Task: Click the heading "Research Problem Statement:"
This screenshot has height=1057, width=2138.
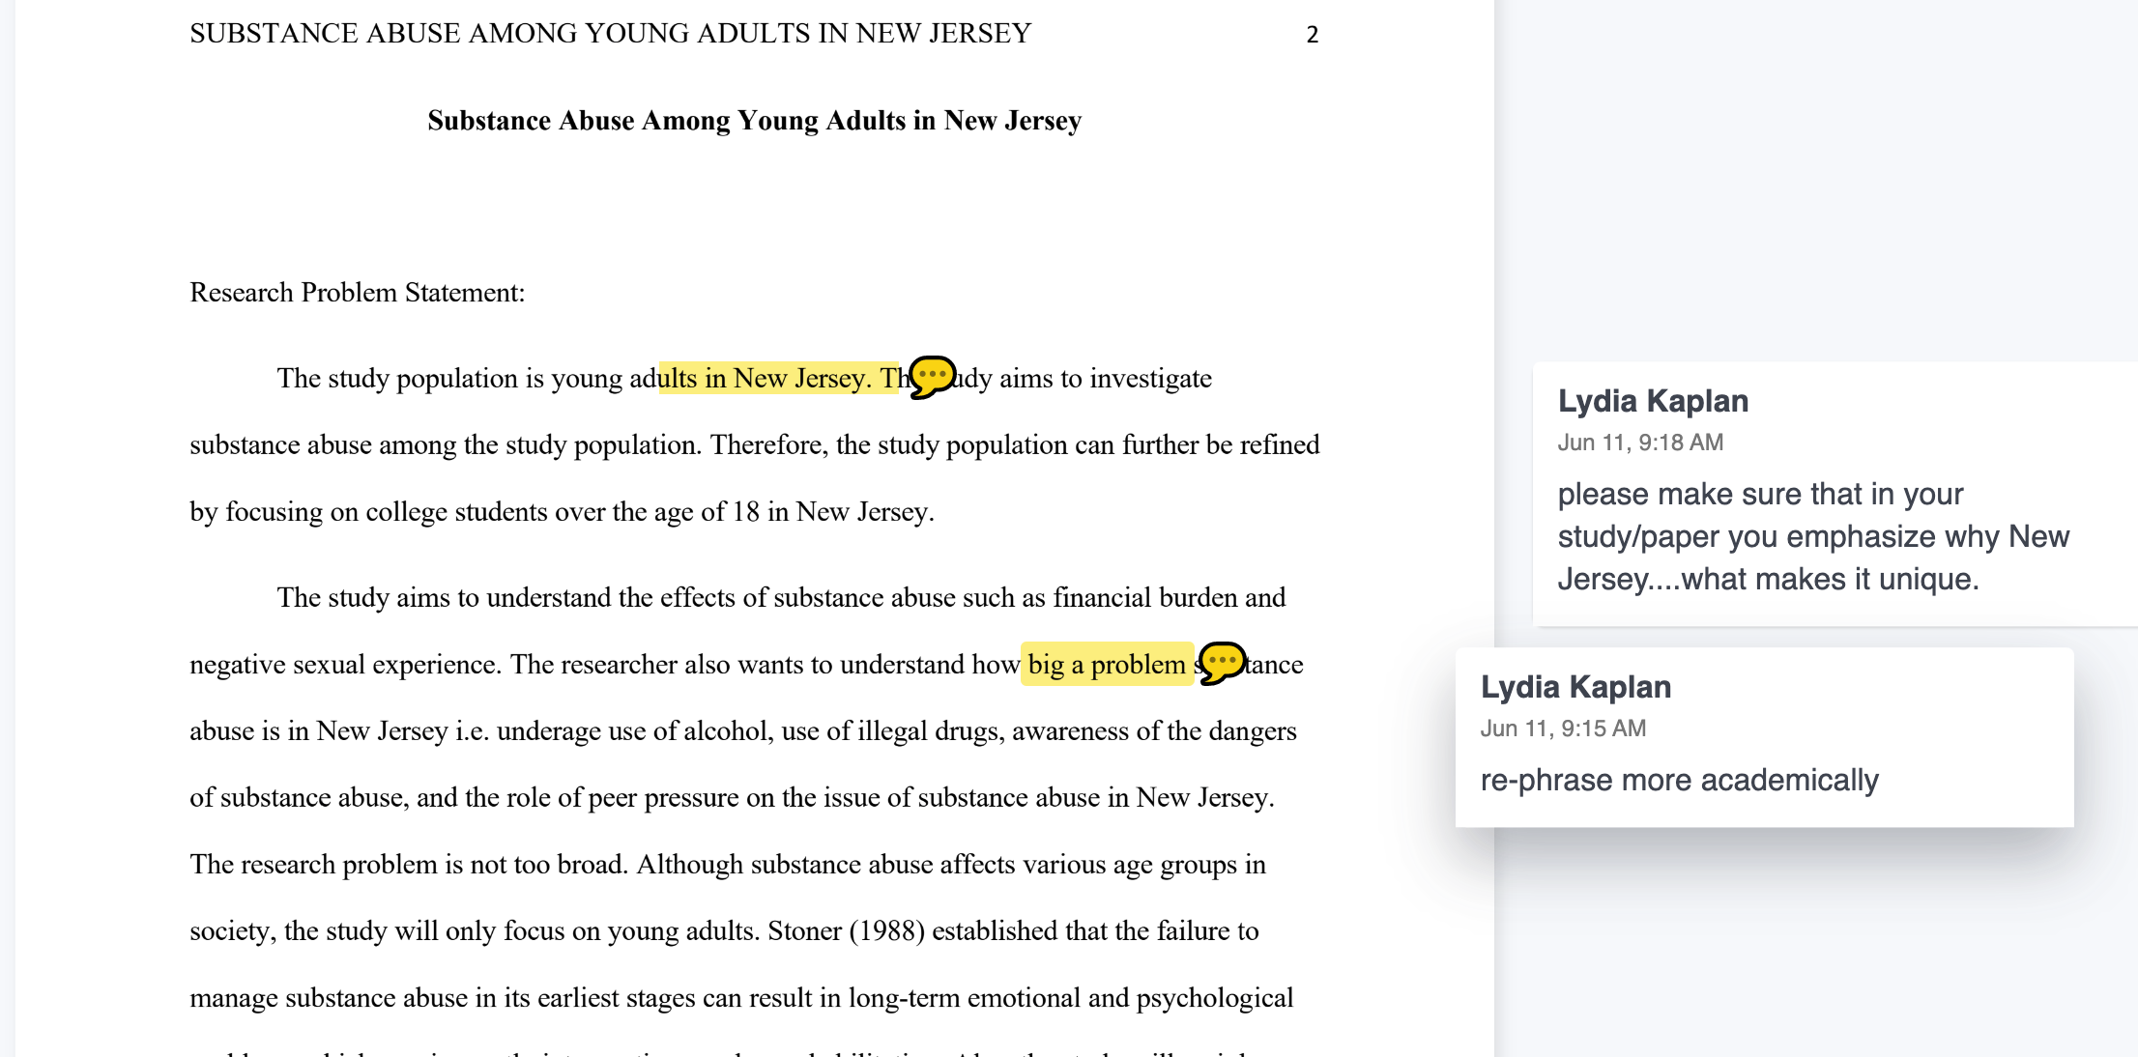Action: click(x=357, y=293)
